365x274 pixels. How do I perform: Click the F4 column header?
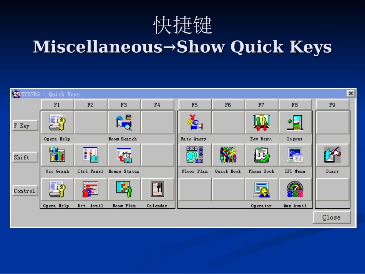(x=158, y=105)
